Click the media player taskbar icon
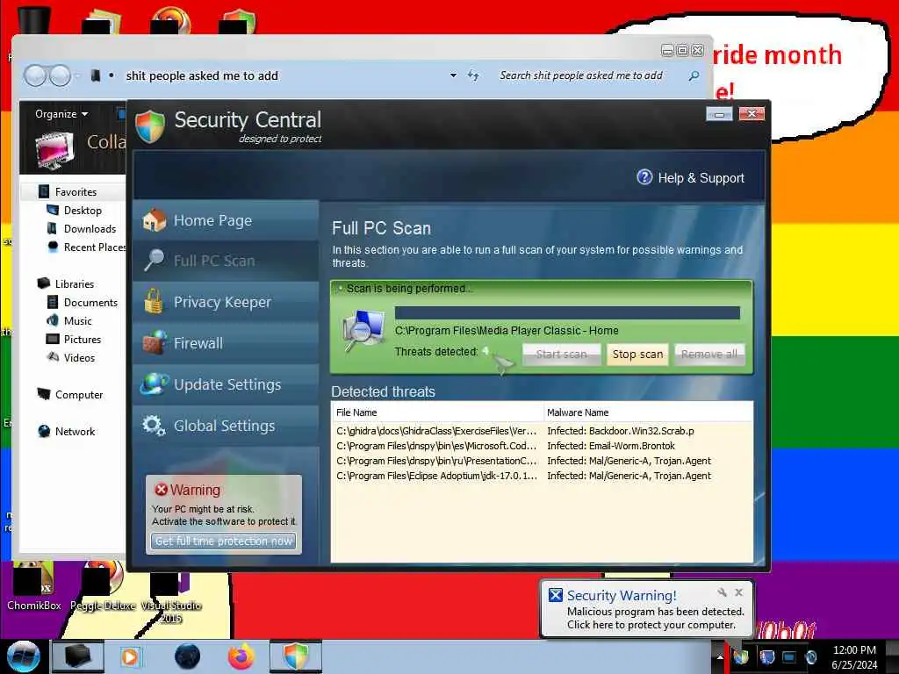The height and width of the screenshot is (674, 899). pos(130,656)
